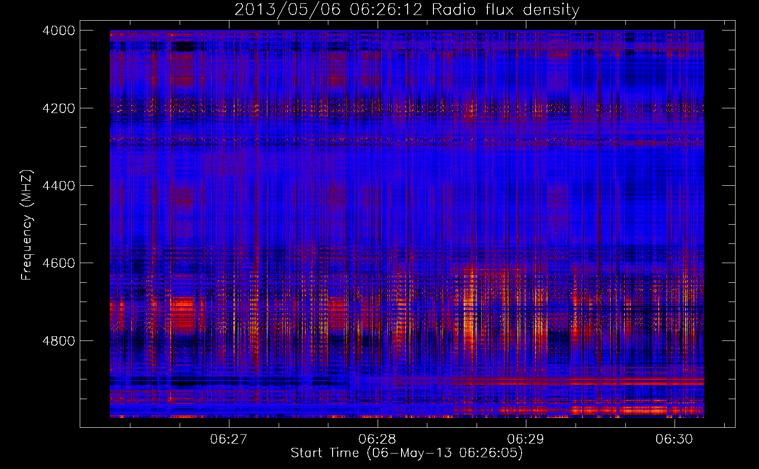Select the 4600 frequency tick label
The image size is (759, 469).
click(x=59, y=263)
